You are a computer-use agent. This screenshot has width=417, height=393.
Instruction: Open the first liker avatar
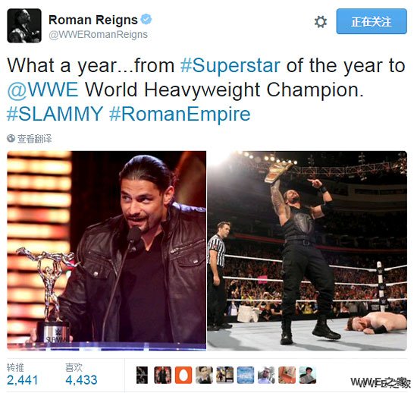point(142,375)
